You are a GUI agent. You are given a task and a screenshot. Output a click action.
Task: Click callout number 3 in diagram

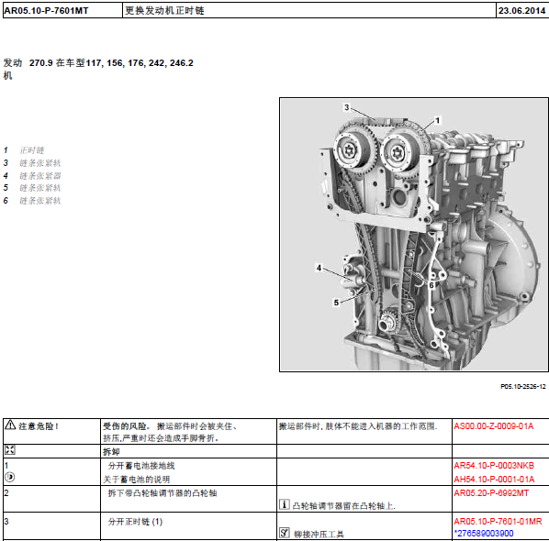(347, 107)
